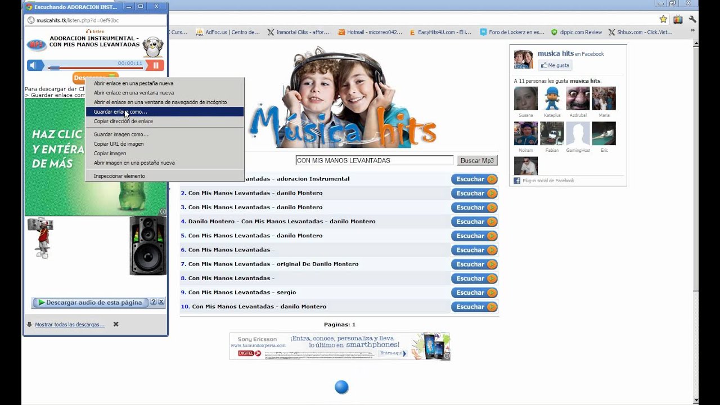
Task: Click the TV extension icon
Action: [678, 20]
